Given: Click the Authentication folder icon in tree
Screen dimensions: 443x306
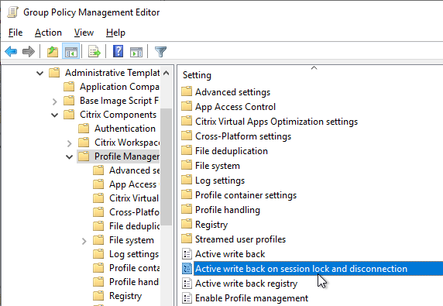Looking at the screenshot, I should tap(84, 129).
